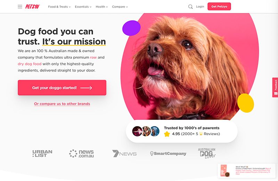
Task: Click the SmartCompany logo
Action: coord(168,154)
